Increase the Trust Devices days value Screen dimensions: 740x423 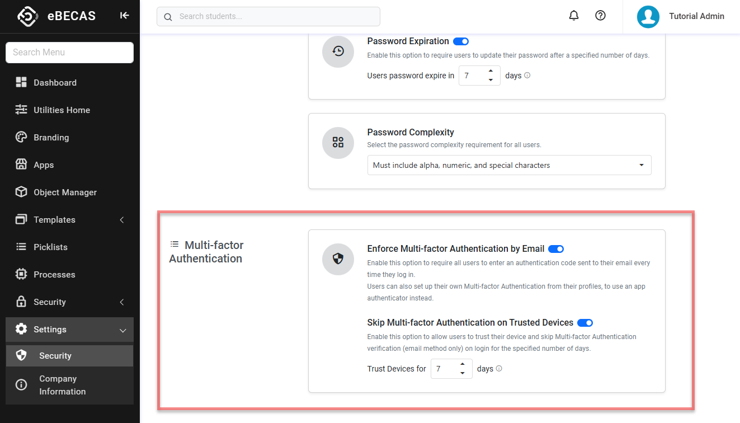click(x=463, y=364)
